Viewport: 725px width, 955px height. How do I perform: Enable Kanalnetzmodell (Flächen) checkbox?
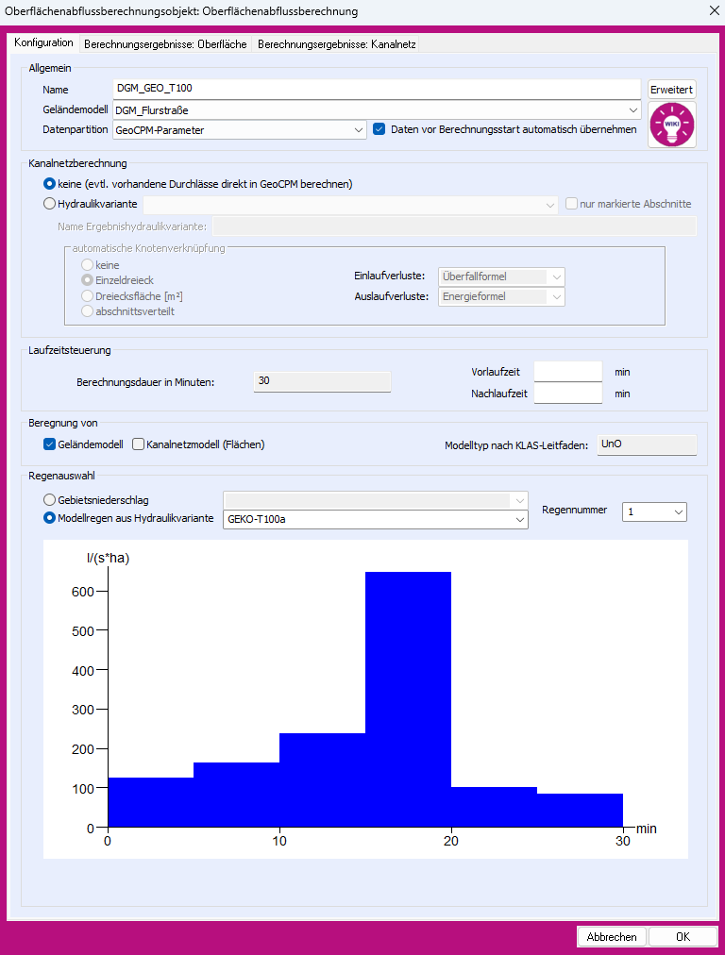[x=139, y=444]
